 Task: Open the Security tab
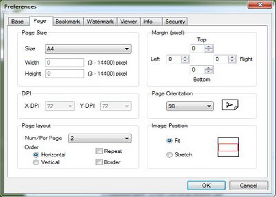pyautogui.click(x=175, y=22)
